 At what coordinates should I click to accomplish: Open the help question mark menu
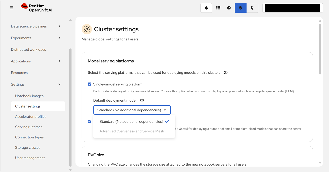[229, 8]
